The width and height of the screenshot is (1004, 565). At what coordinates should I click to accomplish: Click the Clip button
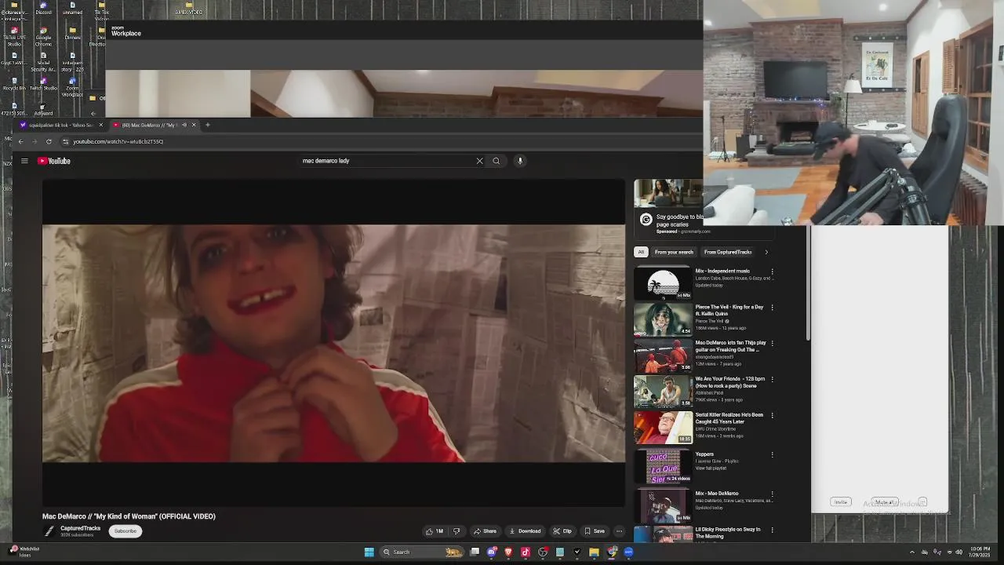[x=562, y=531]
